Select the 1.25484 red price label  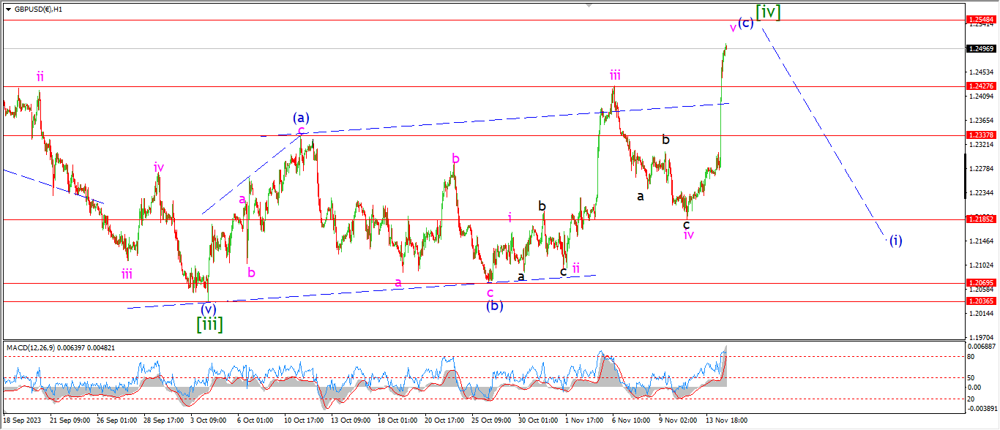point(980,20)
